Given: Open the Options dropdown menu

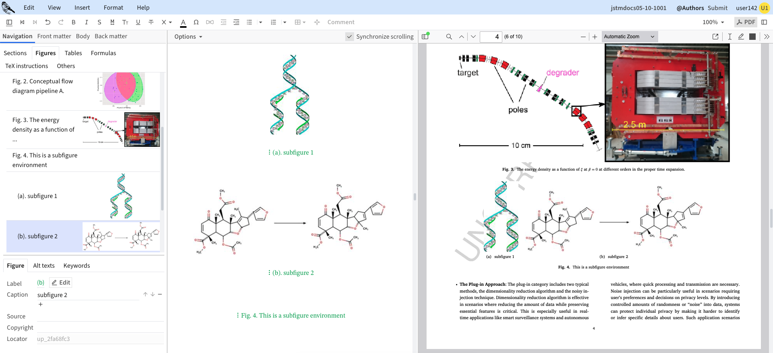Looking at the screenshot, I should [188, 37].
